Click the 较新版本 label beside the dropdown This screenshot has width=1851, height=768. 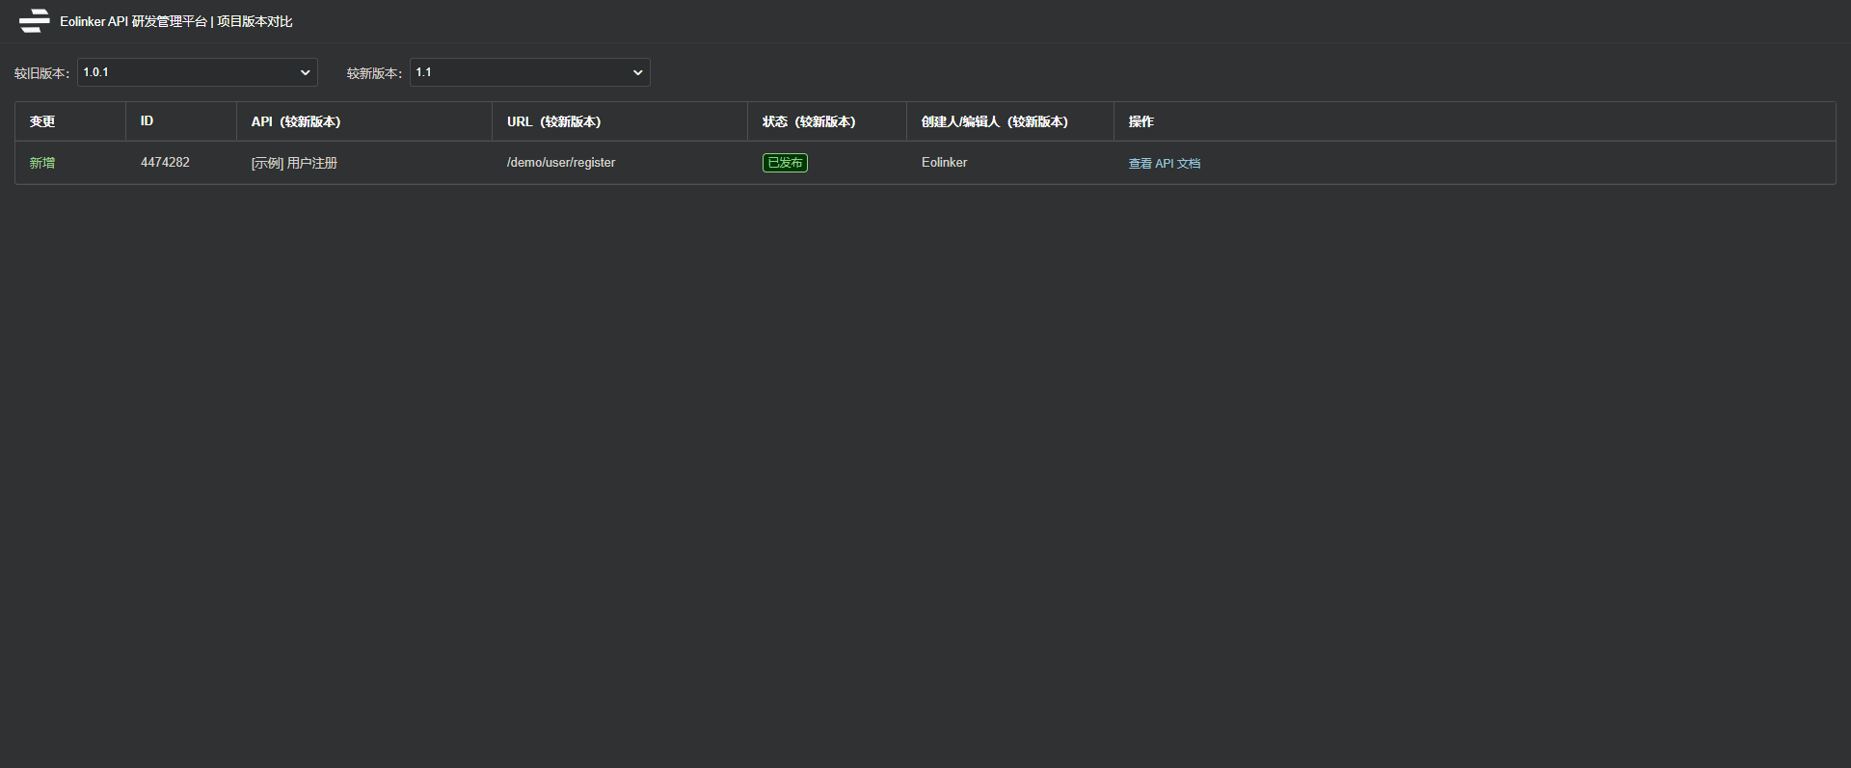[374, 73]
